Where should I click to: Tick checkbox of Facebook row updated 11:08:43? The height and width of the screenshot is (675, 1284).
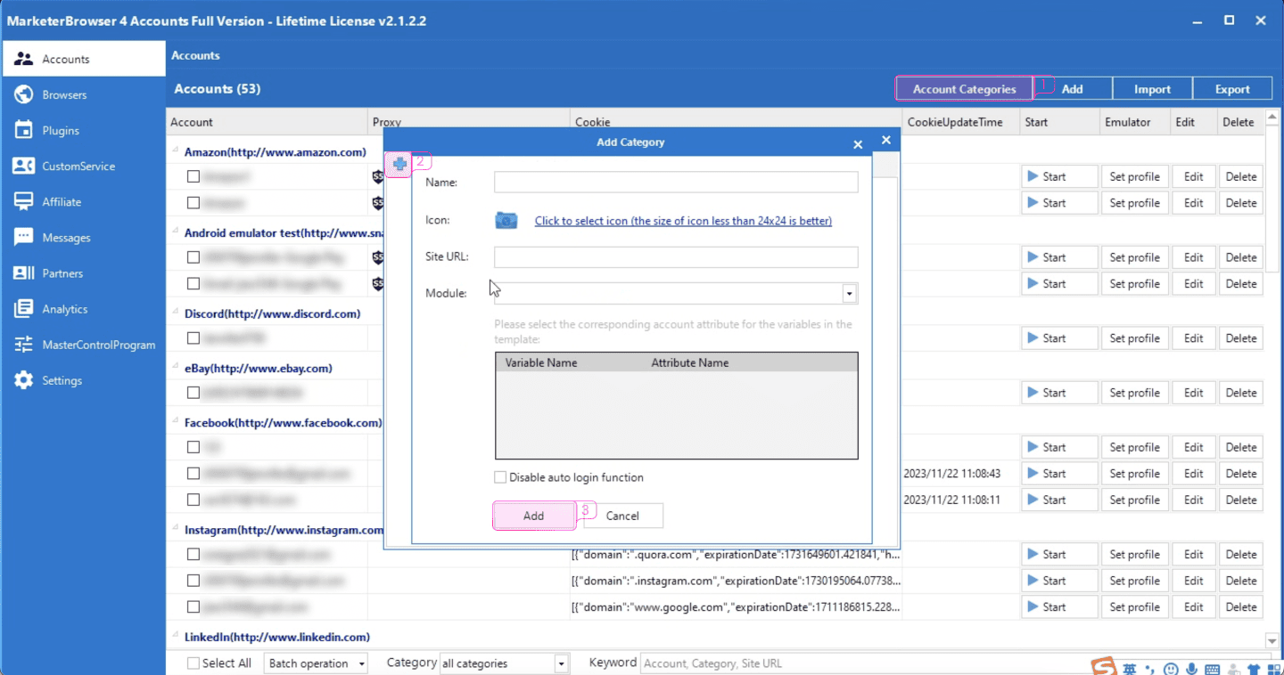tap(193, 474)
